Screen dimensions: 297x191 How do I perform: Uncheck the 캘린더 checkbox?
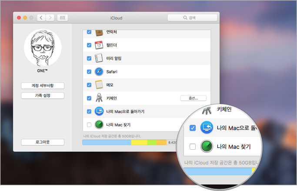[x=89, y=45]
